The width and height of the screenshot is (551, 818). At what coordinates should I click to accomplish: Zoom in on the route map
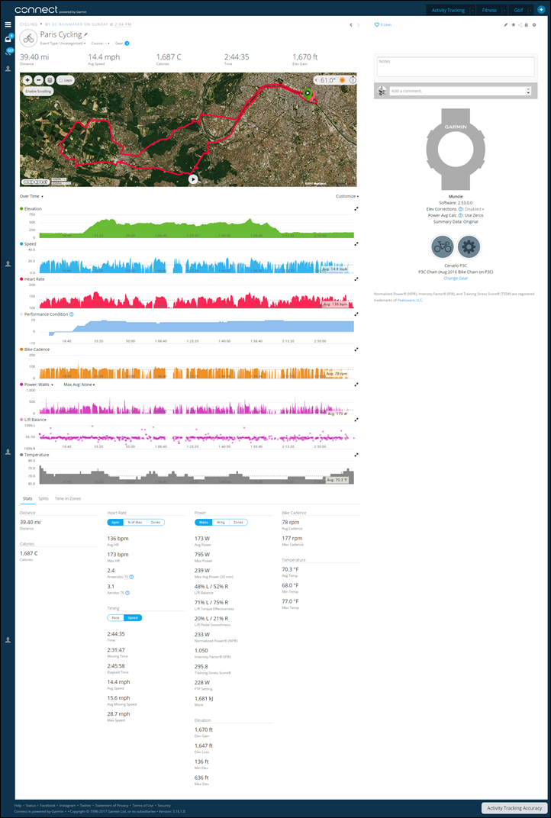coord(27,79)
